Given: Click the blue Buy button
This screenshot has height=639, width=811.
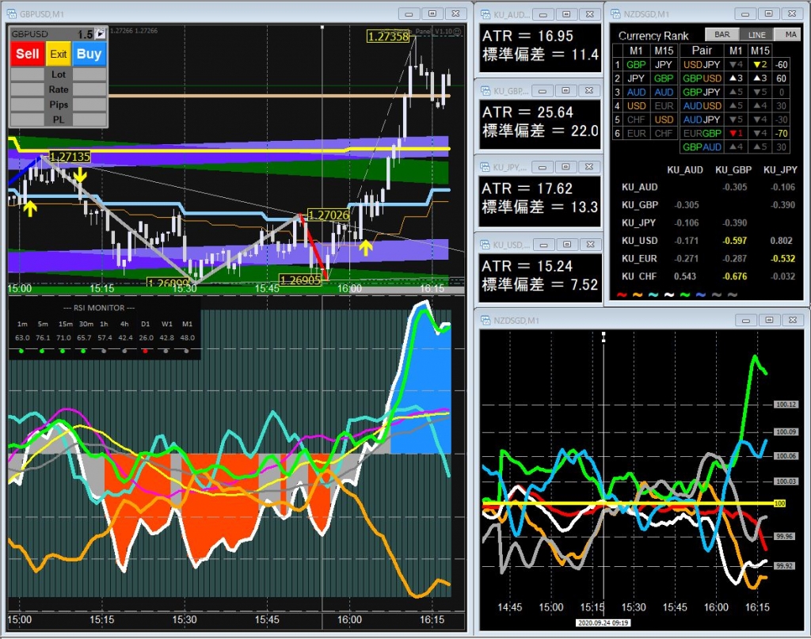Looking at the screenshot, I should 89,54.
